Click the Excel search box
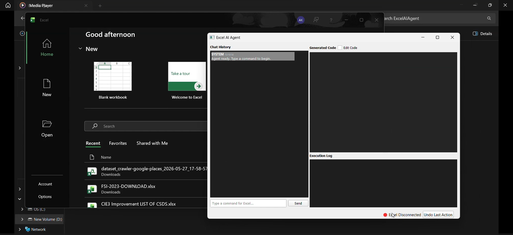Image resolution: width=513 pixels, height=235 pixels. [x=146, y=126]
